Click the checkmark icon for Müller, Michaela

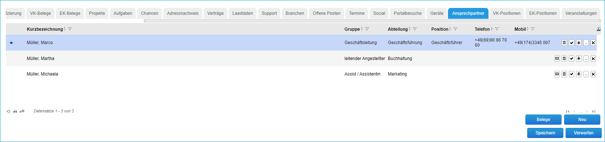(x=571, y=74)
